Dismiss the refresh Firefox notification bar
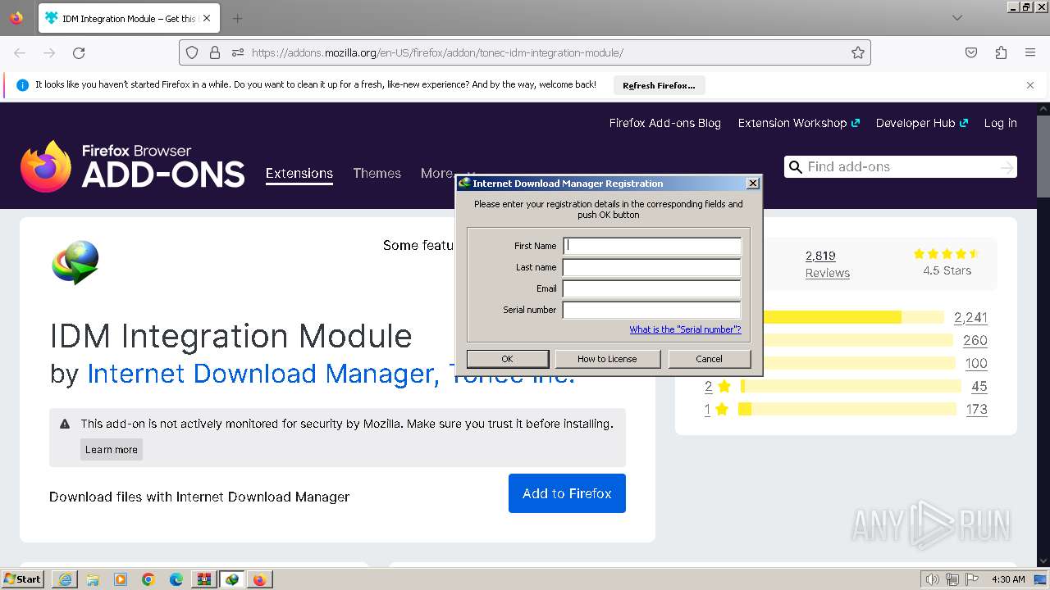This screenshot has width=1050, height=590. click(1030, 84)
